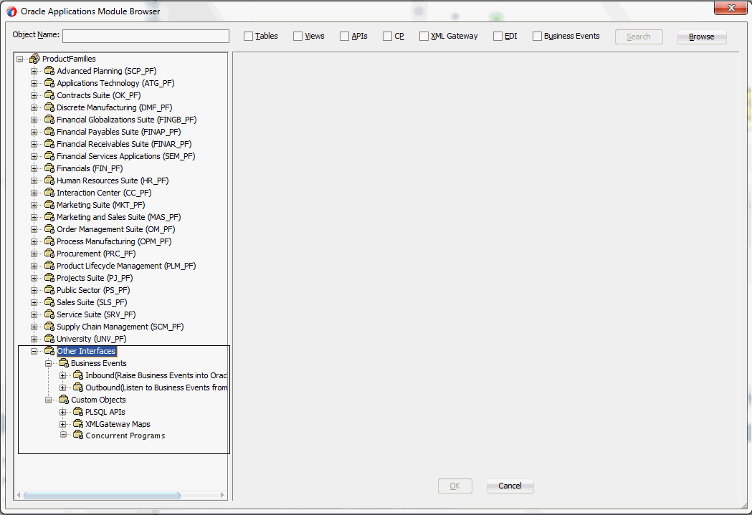This screenshot has height=515, width=752.
Task: Click the Sales Suite folder icon
Action: pyautogui.click(x=49, y=302)
